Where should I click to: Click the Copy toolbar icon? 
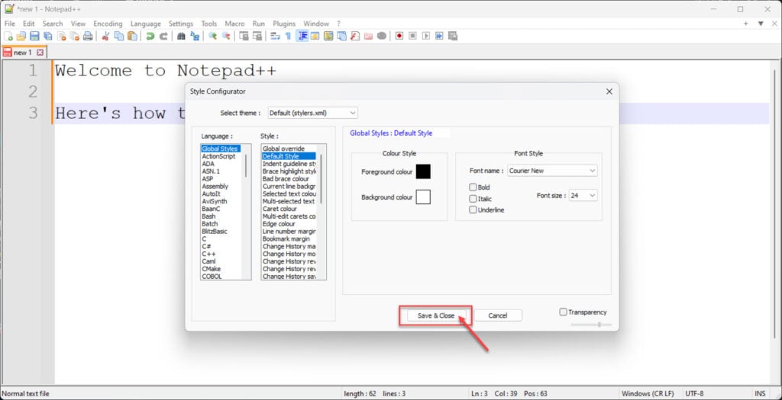[x=119, y=36]
